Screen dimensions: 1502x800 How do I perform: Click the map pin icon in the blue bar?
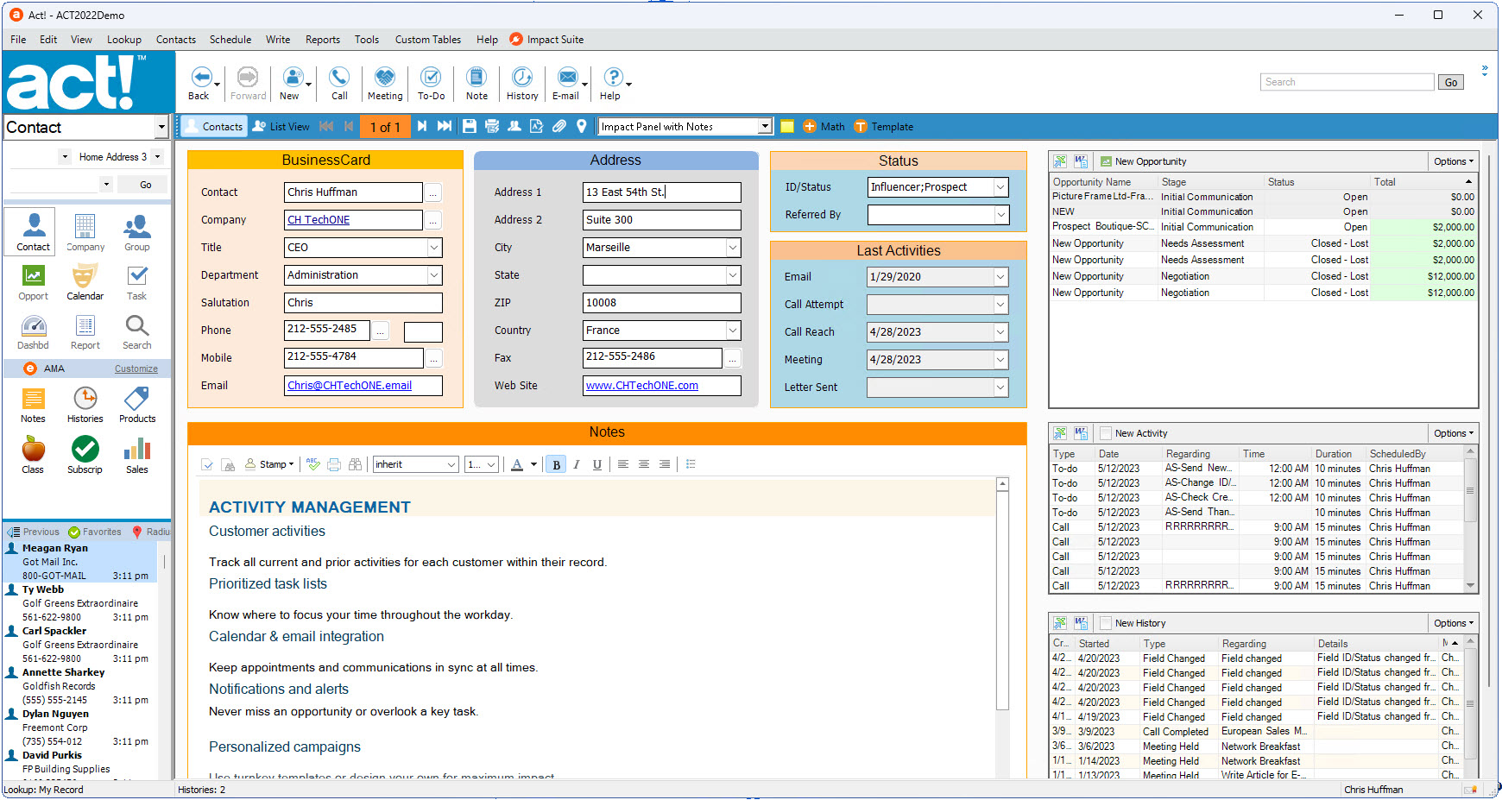click(x=582, y=127)
